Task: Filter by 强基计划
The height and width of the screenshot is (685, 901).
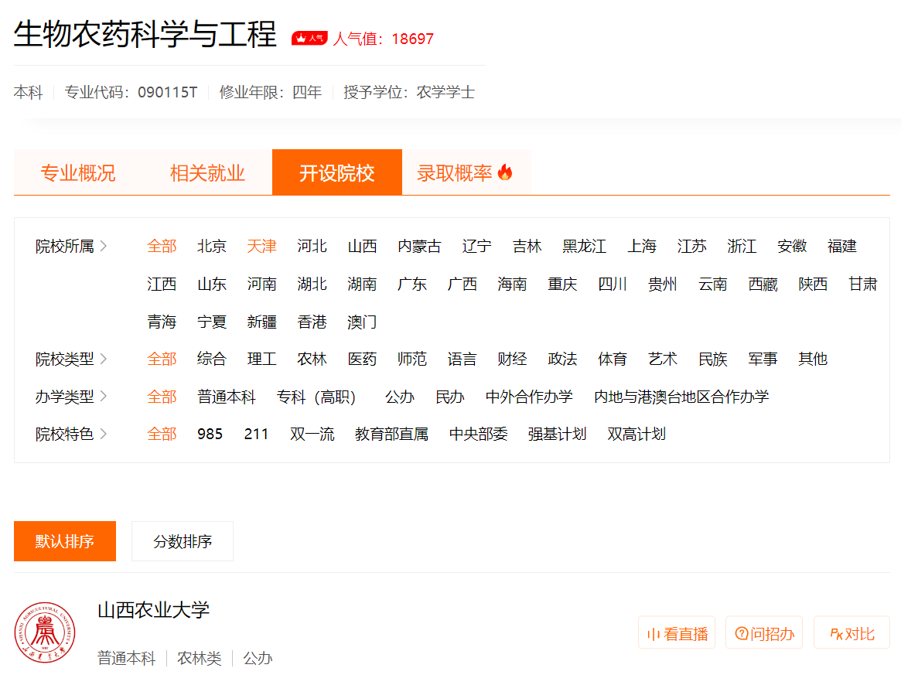Action: coord(557,434)
